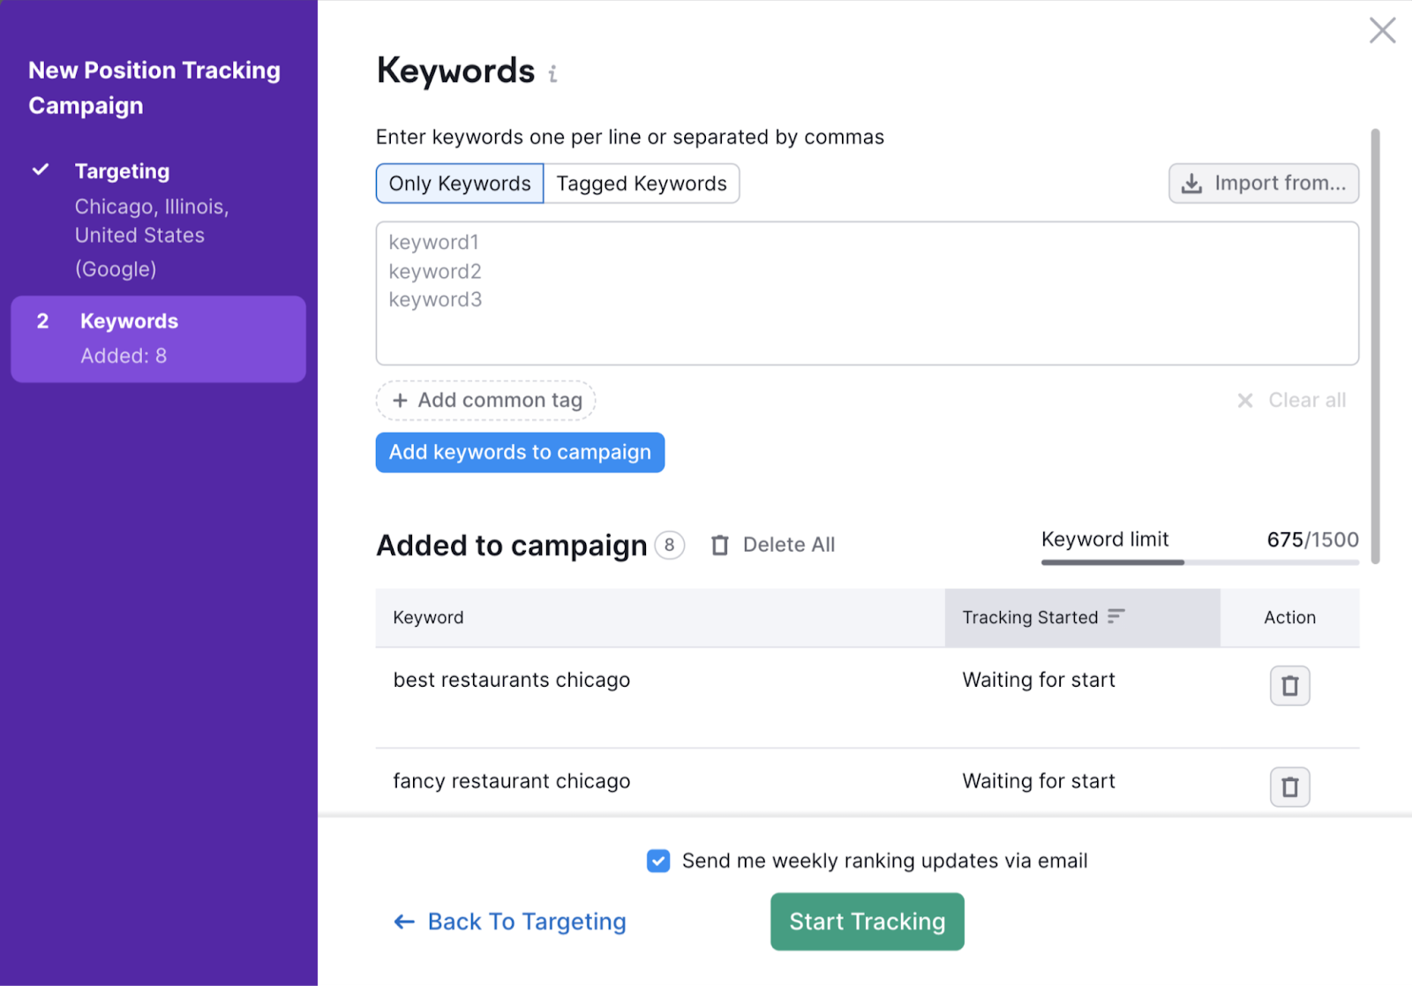Open the Back To Targeting link
The height and width of the screenshot is (986, 1412).
527,922
